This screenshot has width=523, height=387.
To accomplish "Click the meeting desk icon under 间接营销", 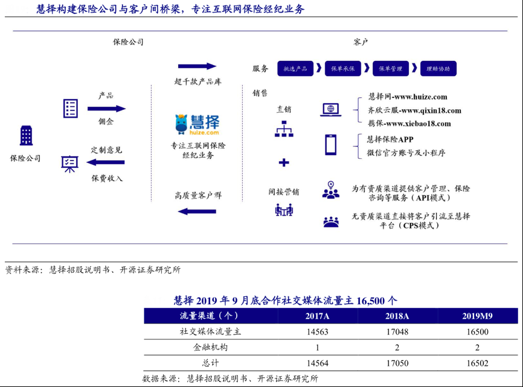I will pyautogui.click(x=284, y=209).
